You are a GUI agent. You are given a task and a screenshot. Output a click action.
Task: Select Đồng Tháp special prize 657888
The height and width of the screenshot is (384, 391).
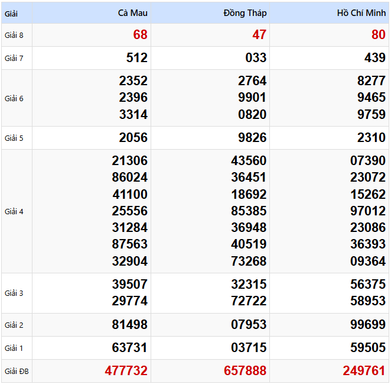pos(245,371)
